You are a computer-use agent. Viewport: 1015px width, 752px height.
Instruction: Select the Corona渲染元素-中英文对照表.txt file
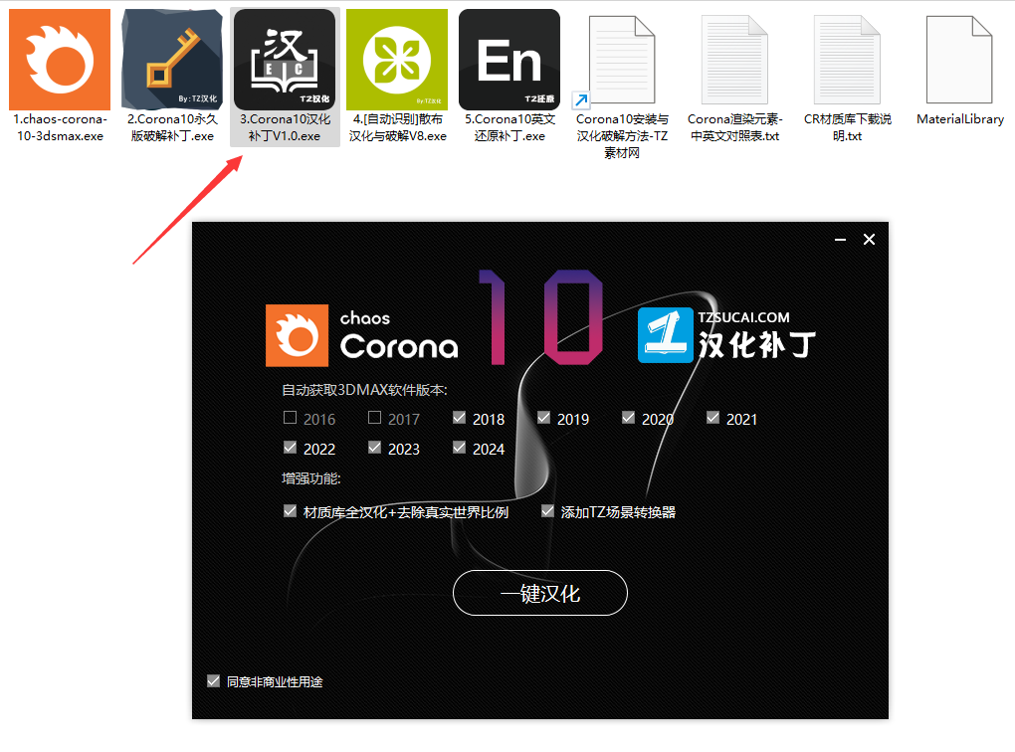(x=734, y=61)
